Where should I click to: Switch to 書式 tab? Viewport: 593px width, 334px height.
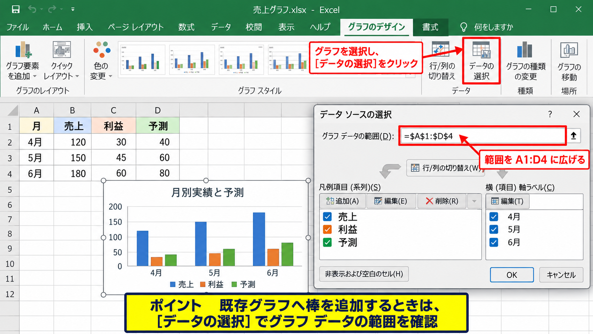point(430,27)
